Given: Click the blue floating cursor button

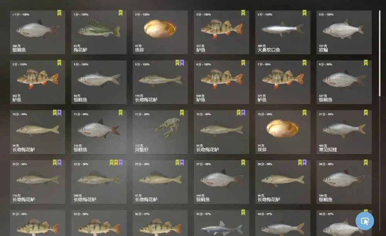Looking at the screenshot, I should (x=365, y=221).
